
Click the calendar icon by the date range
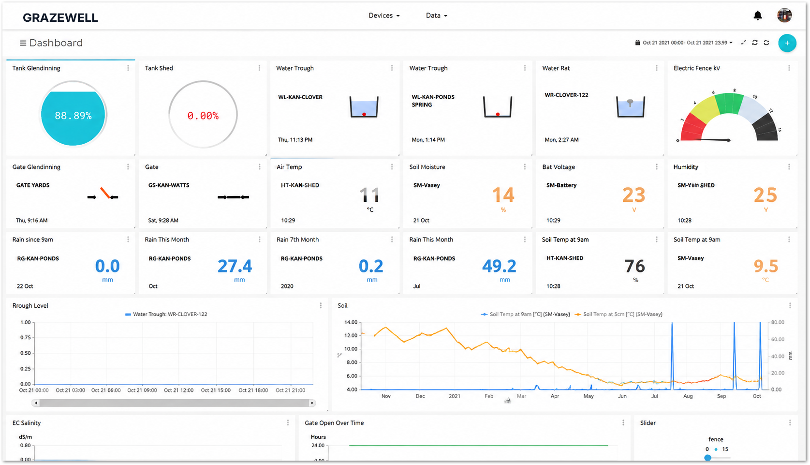pos(637,43)
